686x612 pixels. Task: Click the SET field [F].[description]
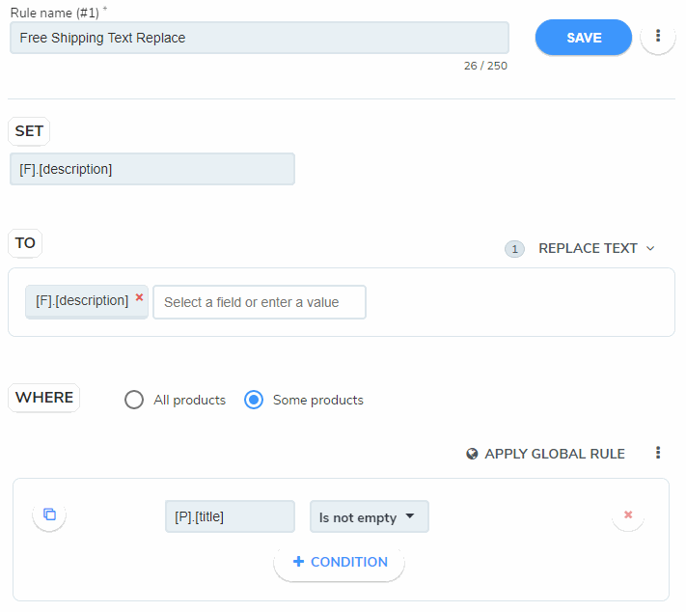(152, 169)
